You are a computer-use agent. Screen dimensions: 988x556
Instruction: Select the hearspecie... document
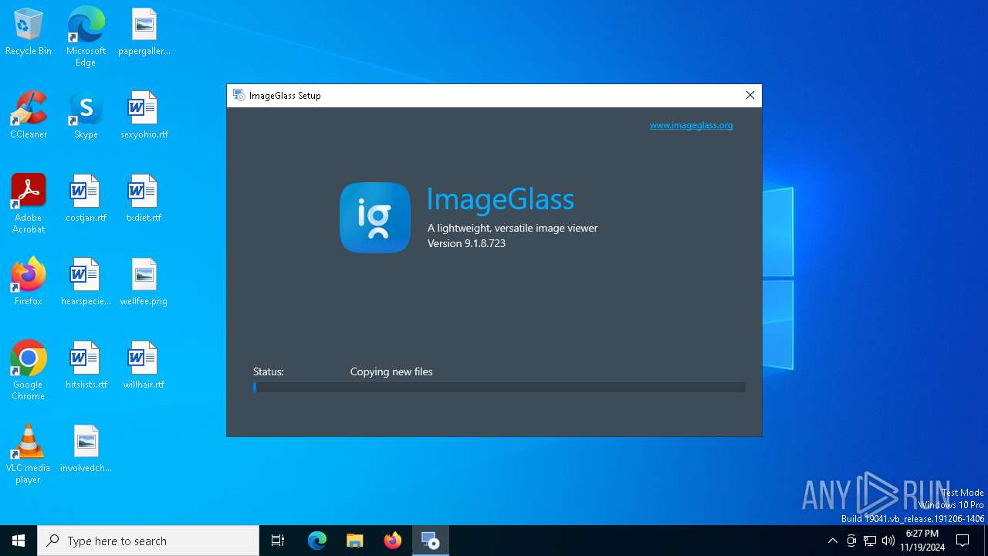[x=86, y=283]
